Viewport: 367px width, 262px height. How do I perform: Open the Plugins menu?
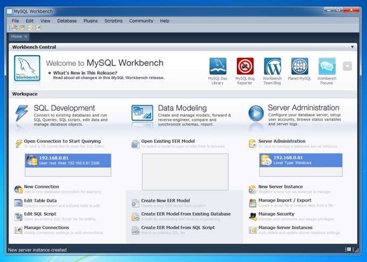[91, 21]
